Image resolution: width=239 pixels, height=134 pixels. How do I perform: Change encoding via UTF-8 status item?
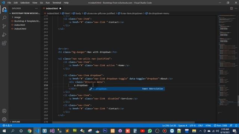click(193, 125)
